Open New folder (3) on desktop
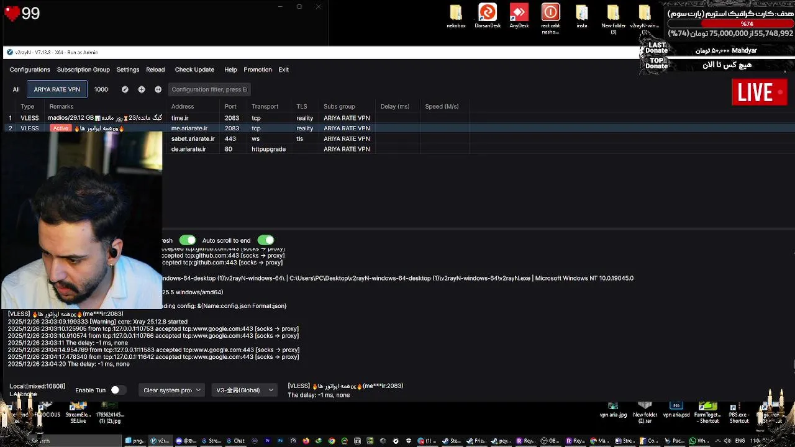The width and height of the screenshot is (795, 447). (613, 19)
